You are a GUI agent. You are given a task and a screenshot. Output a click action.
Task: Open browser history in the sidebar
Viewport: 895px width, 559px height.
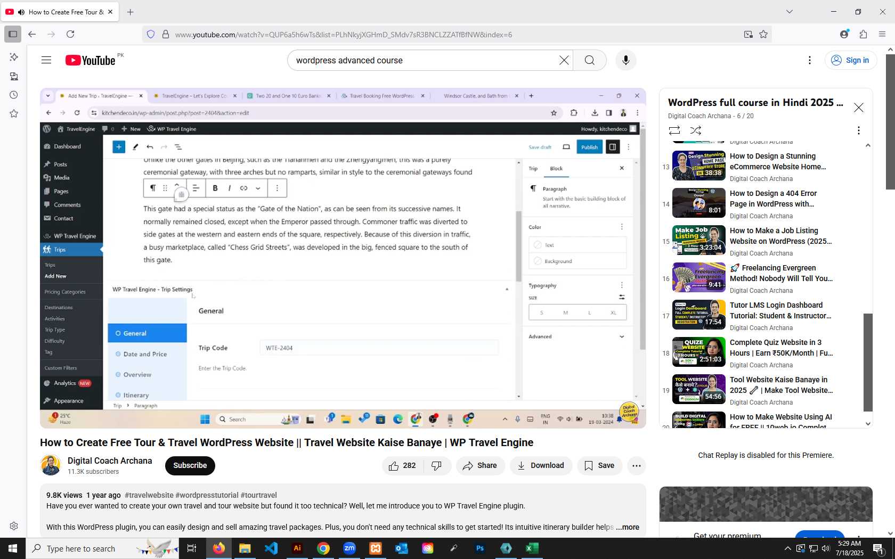(14, 95)
